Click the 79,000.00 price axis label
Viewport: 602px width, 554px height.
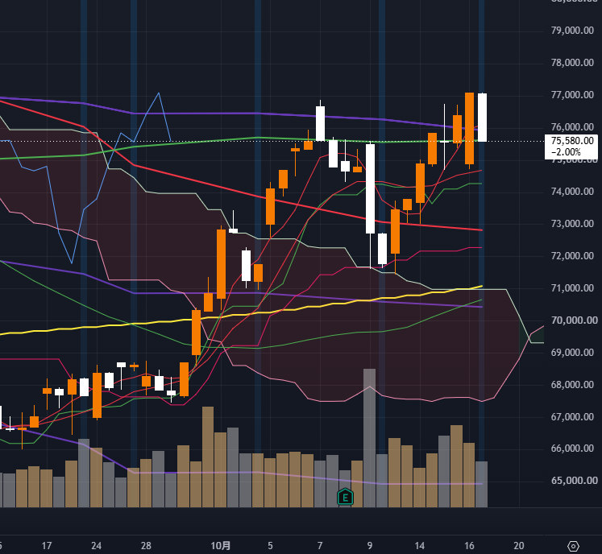(572, 31)
